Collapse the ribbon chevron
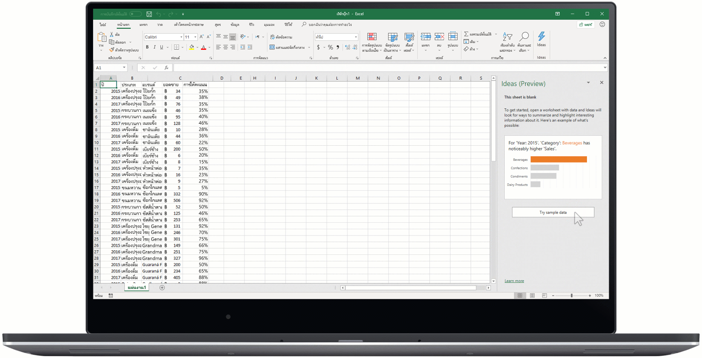 pos(605,58)
